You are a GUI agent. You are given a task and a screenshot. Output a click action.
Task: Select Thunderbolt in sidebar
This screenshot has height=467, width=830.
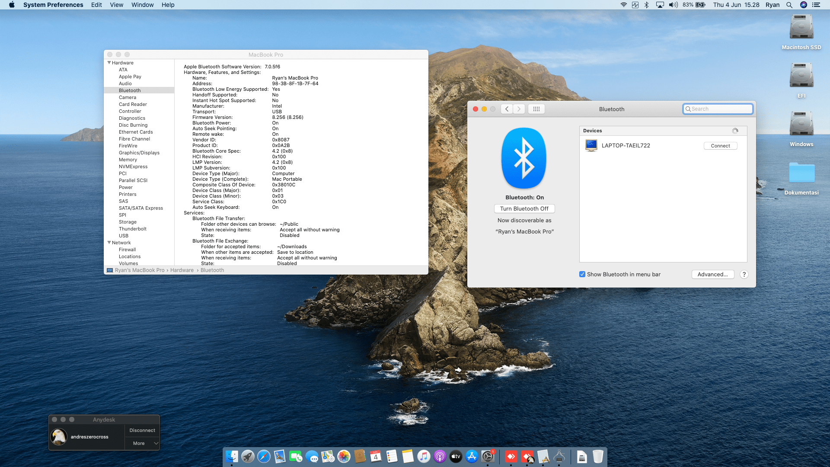pyautogui.click(x=133, y=229)
